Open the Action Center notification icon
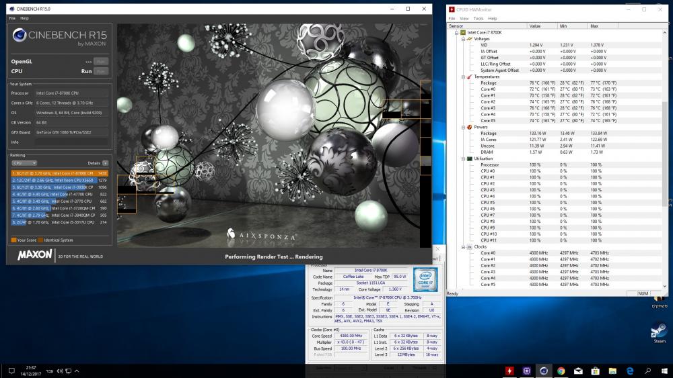Screen dimensions: 673x378 click(11, 371)
